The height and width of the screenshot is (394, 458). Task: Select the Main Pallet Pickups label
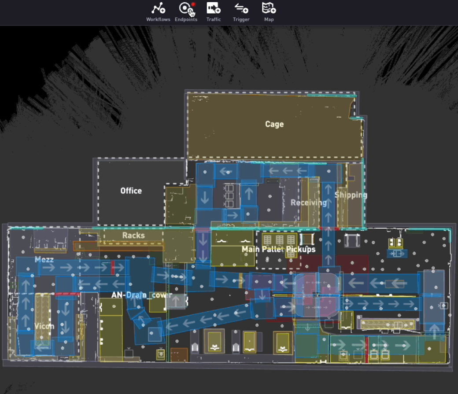(279, 249)
